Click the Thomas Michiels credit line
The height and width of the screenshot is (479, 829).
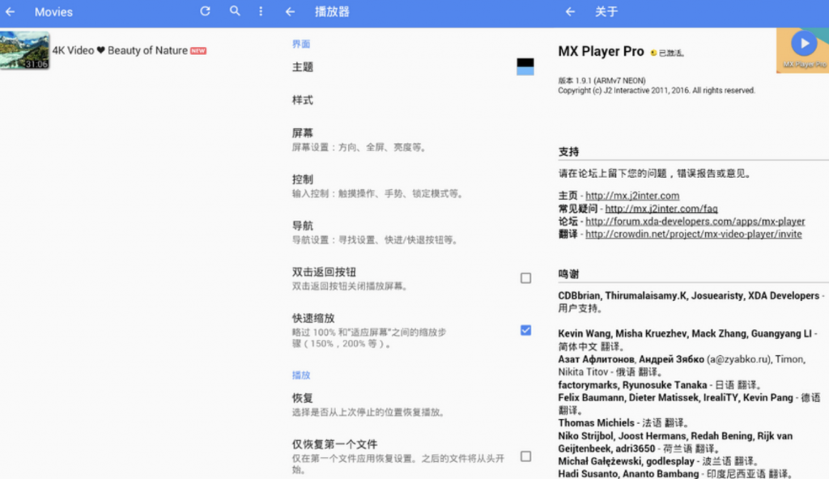tap(624, 423)
